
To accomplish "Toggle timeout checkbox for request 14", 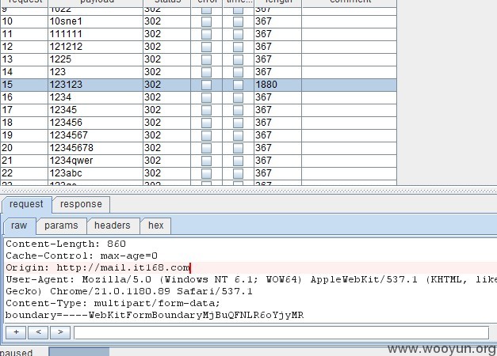I will [x=238, y=72].
